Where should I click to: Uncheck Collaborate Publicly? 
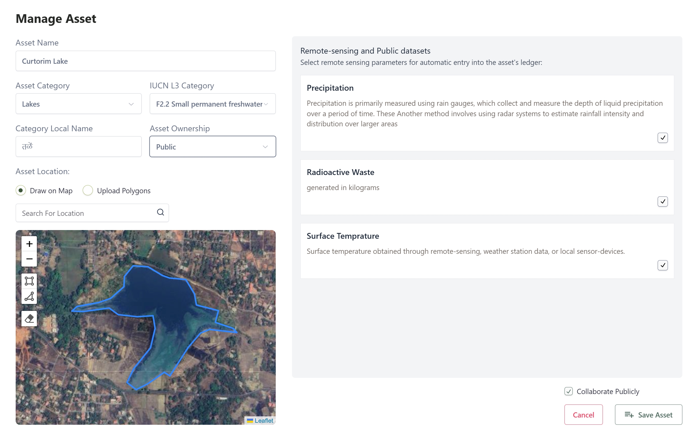coord(569,391)
